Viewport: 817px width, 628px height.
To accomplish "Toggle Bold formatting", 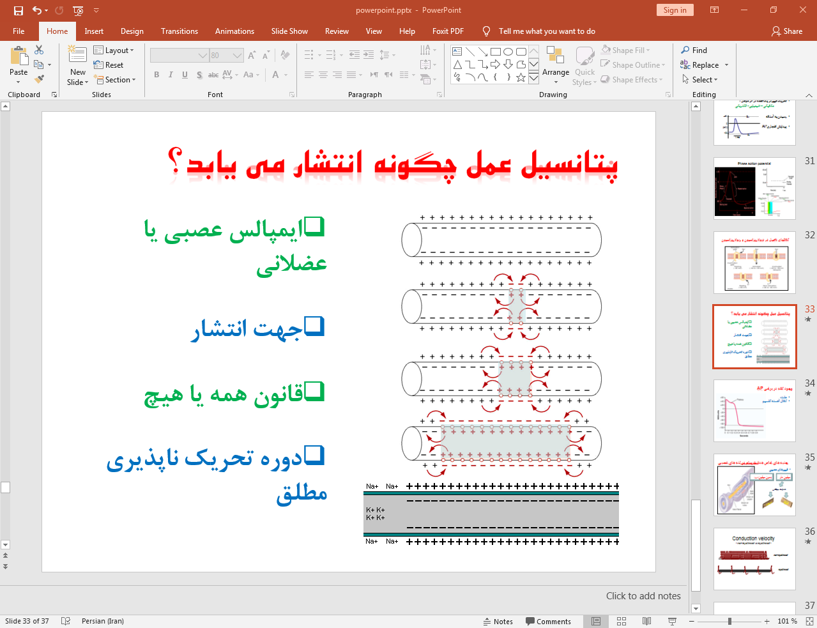I will (157, 75).
